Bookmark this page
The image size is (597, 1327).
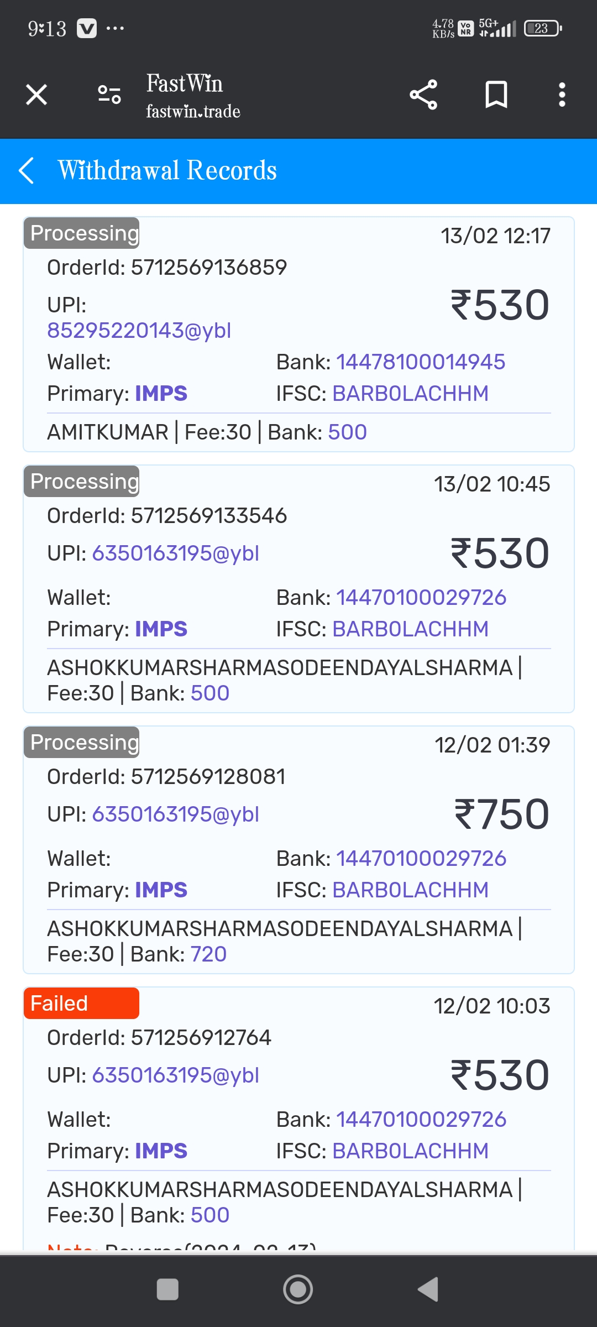click(x=496, y=95)
